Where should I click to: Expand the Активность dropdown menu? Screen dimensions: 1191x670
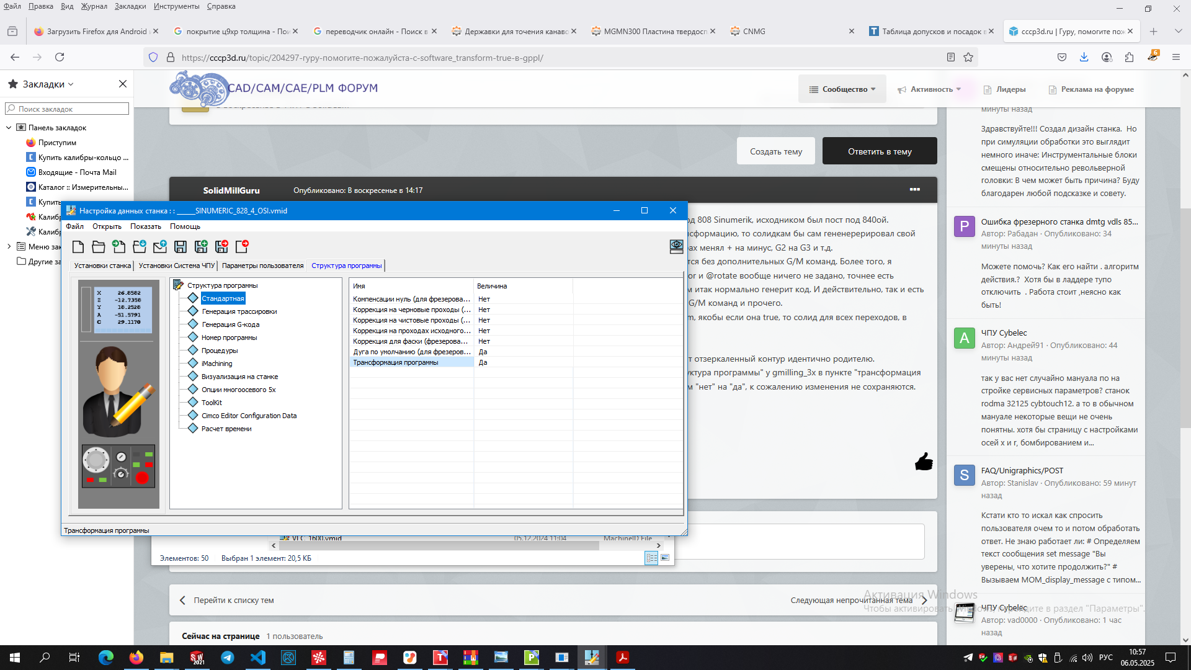coord(929,89)
